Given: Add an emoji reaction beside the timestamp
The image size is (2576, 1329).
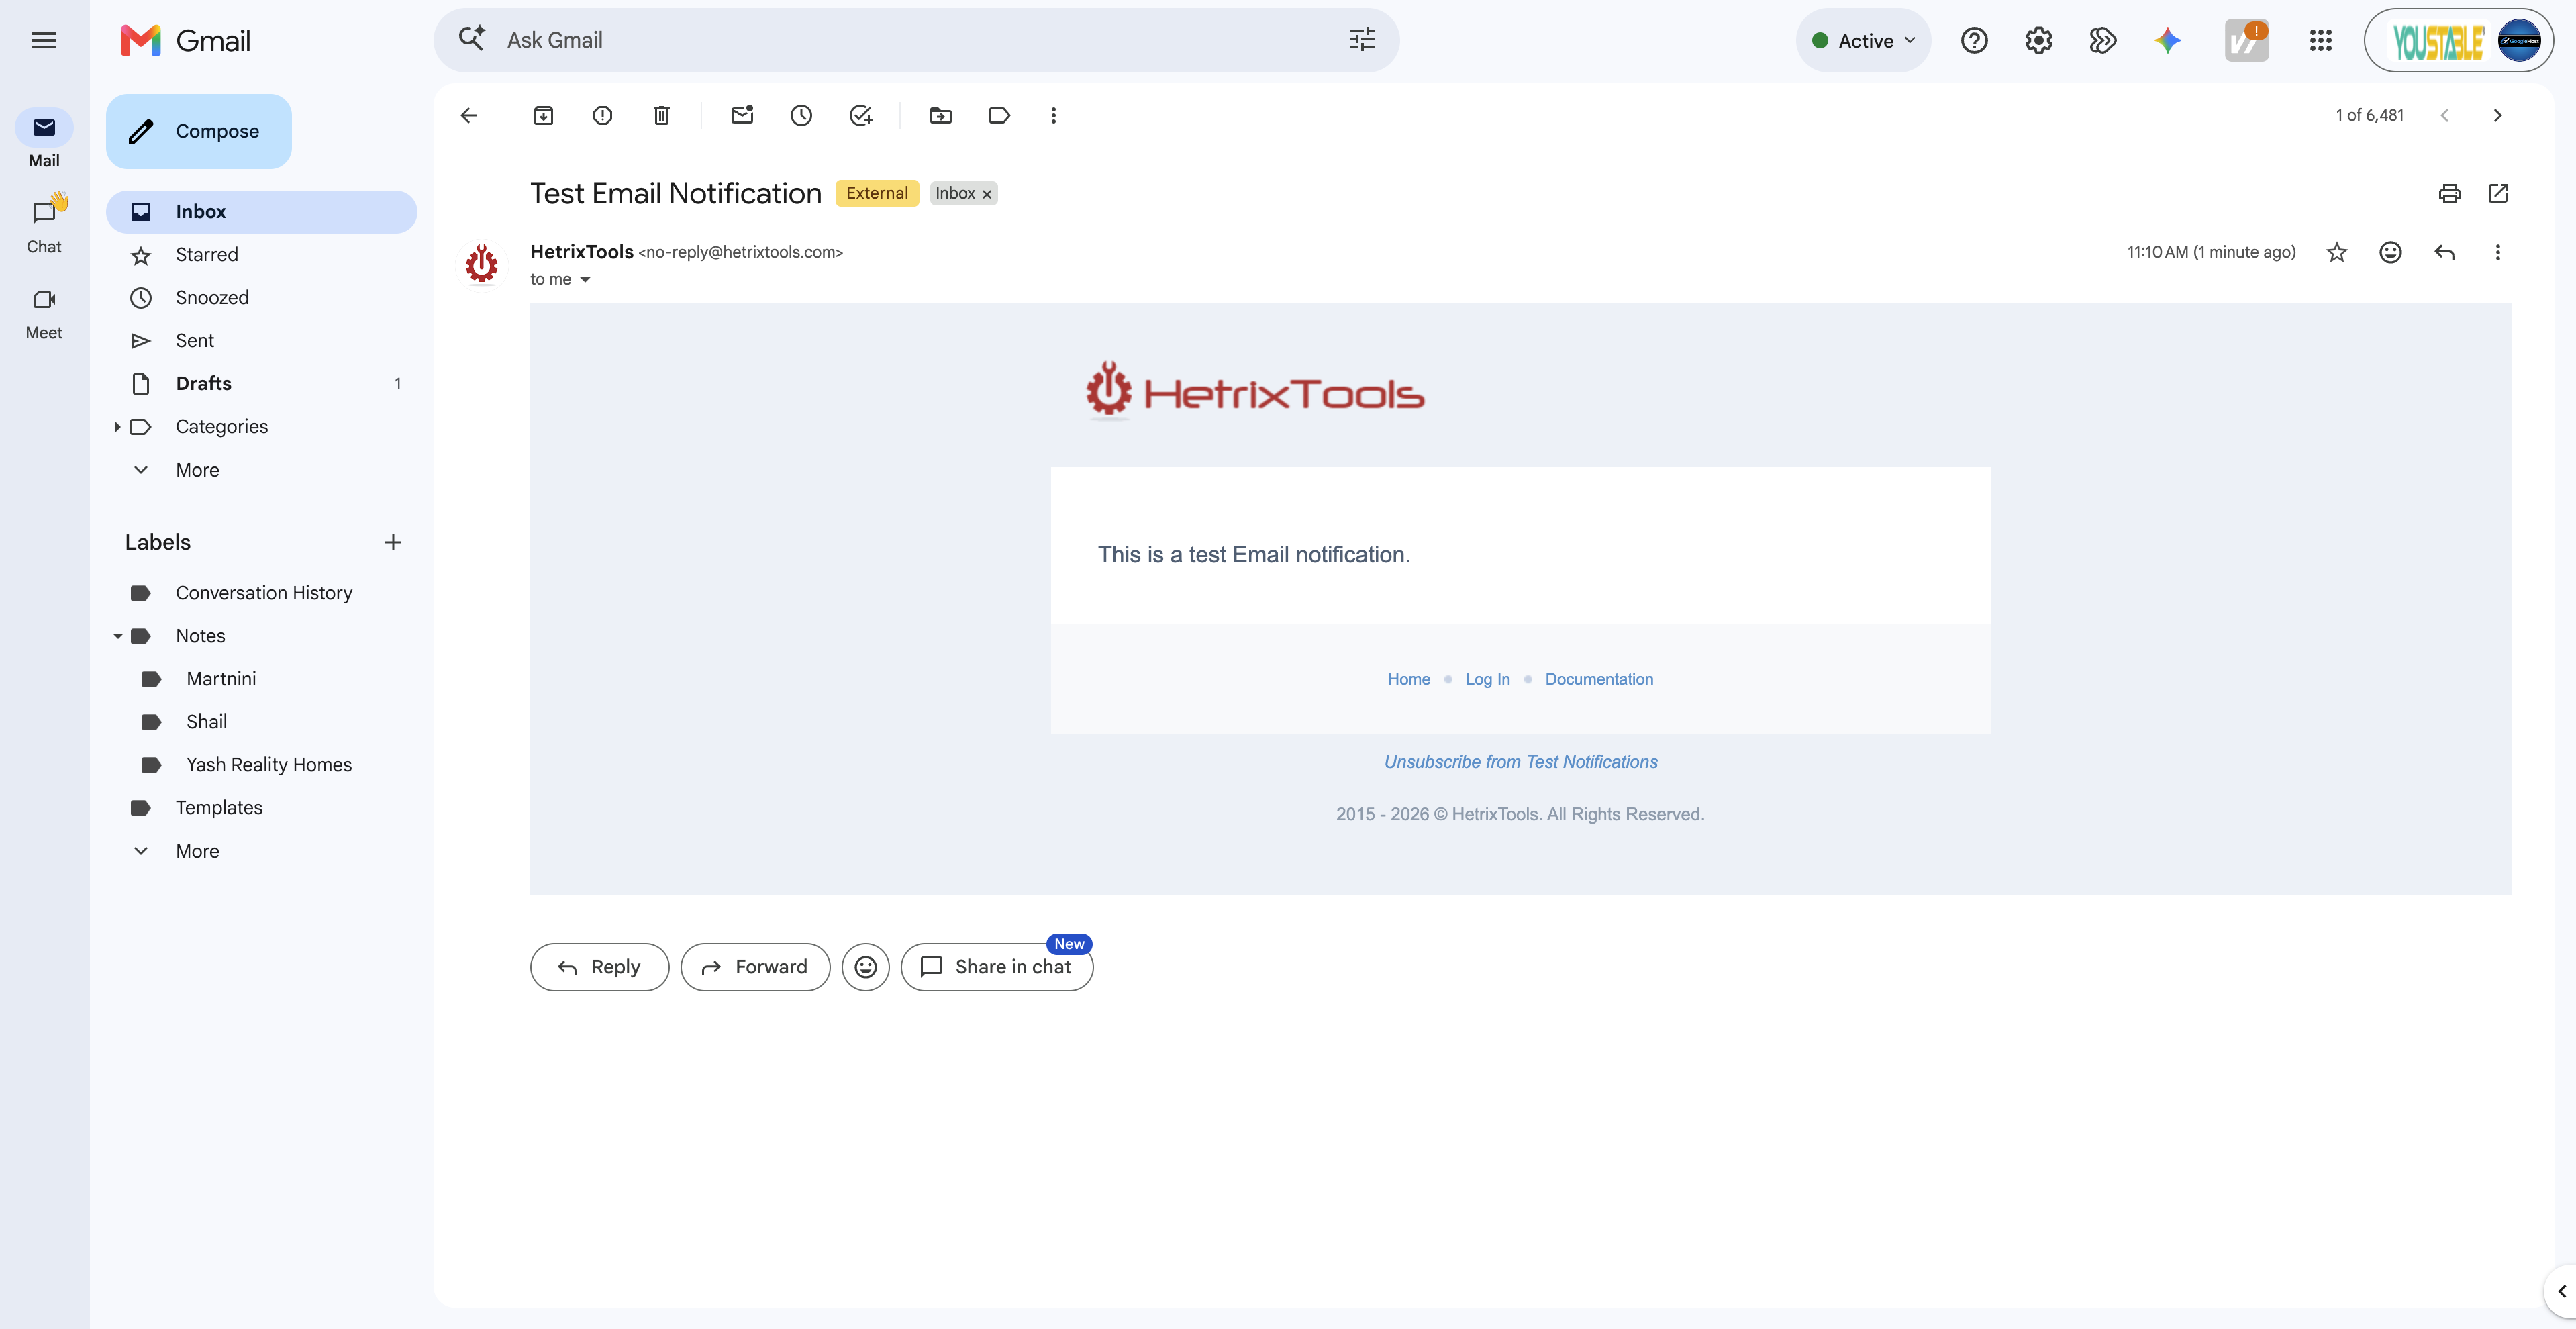Looking at the screenshot, I should pos(2390,252).
